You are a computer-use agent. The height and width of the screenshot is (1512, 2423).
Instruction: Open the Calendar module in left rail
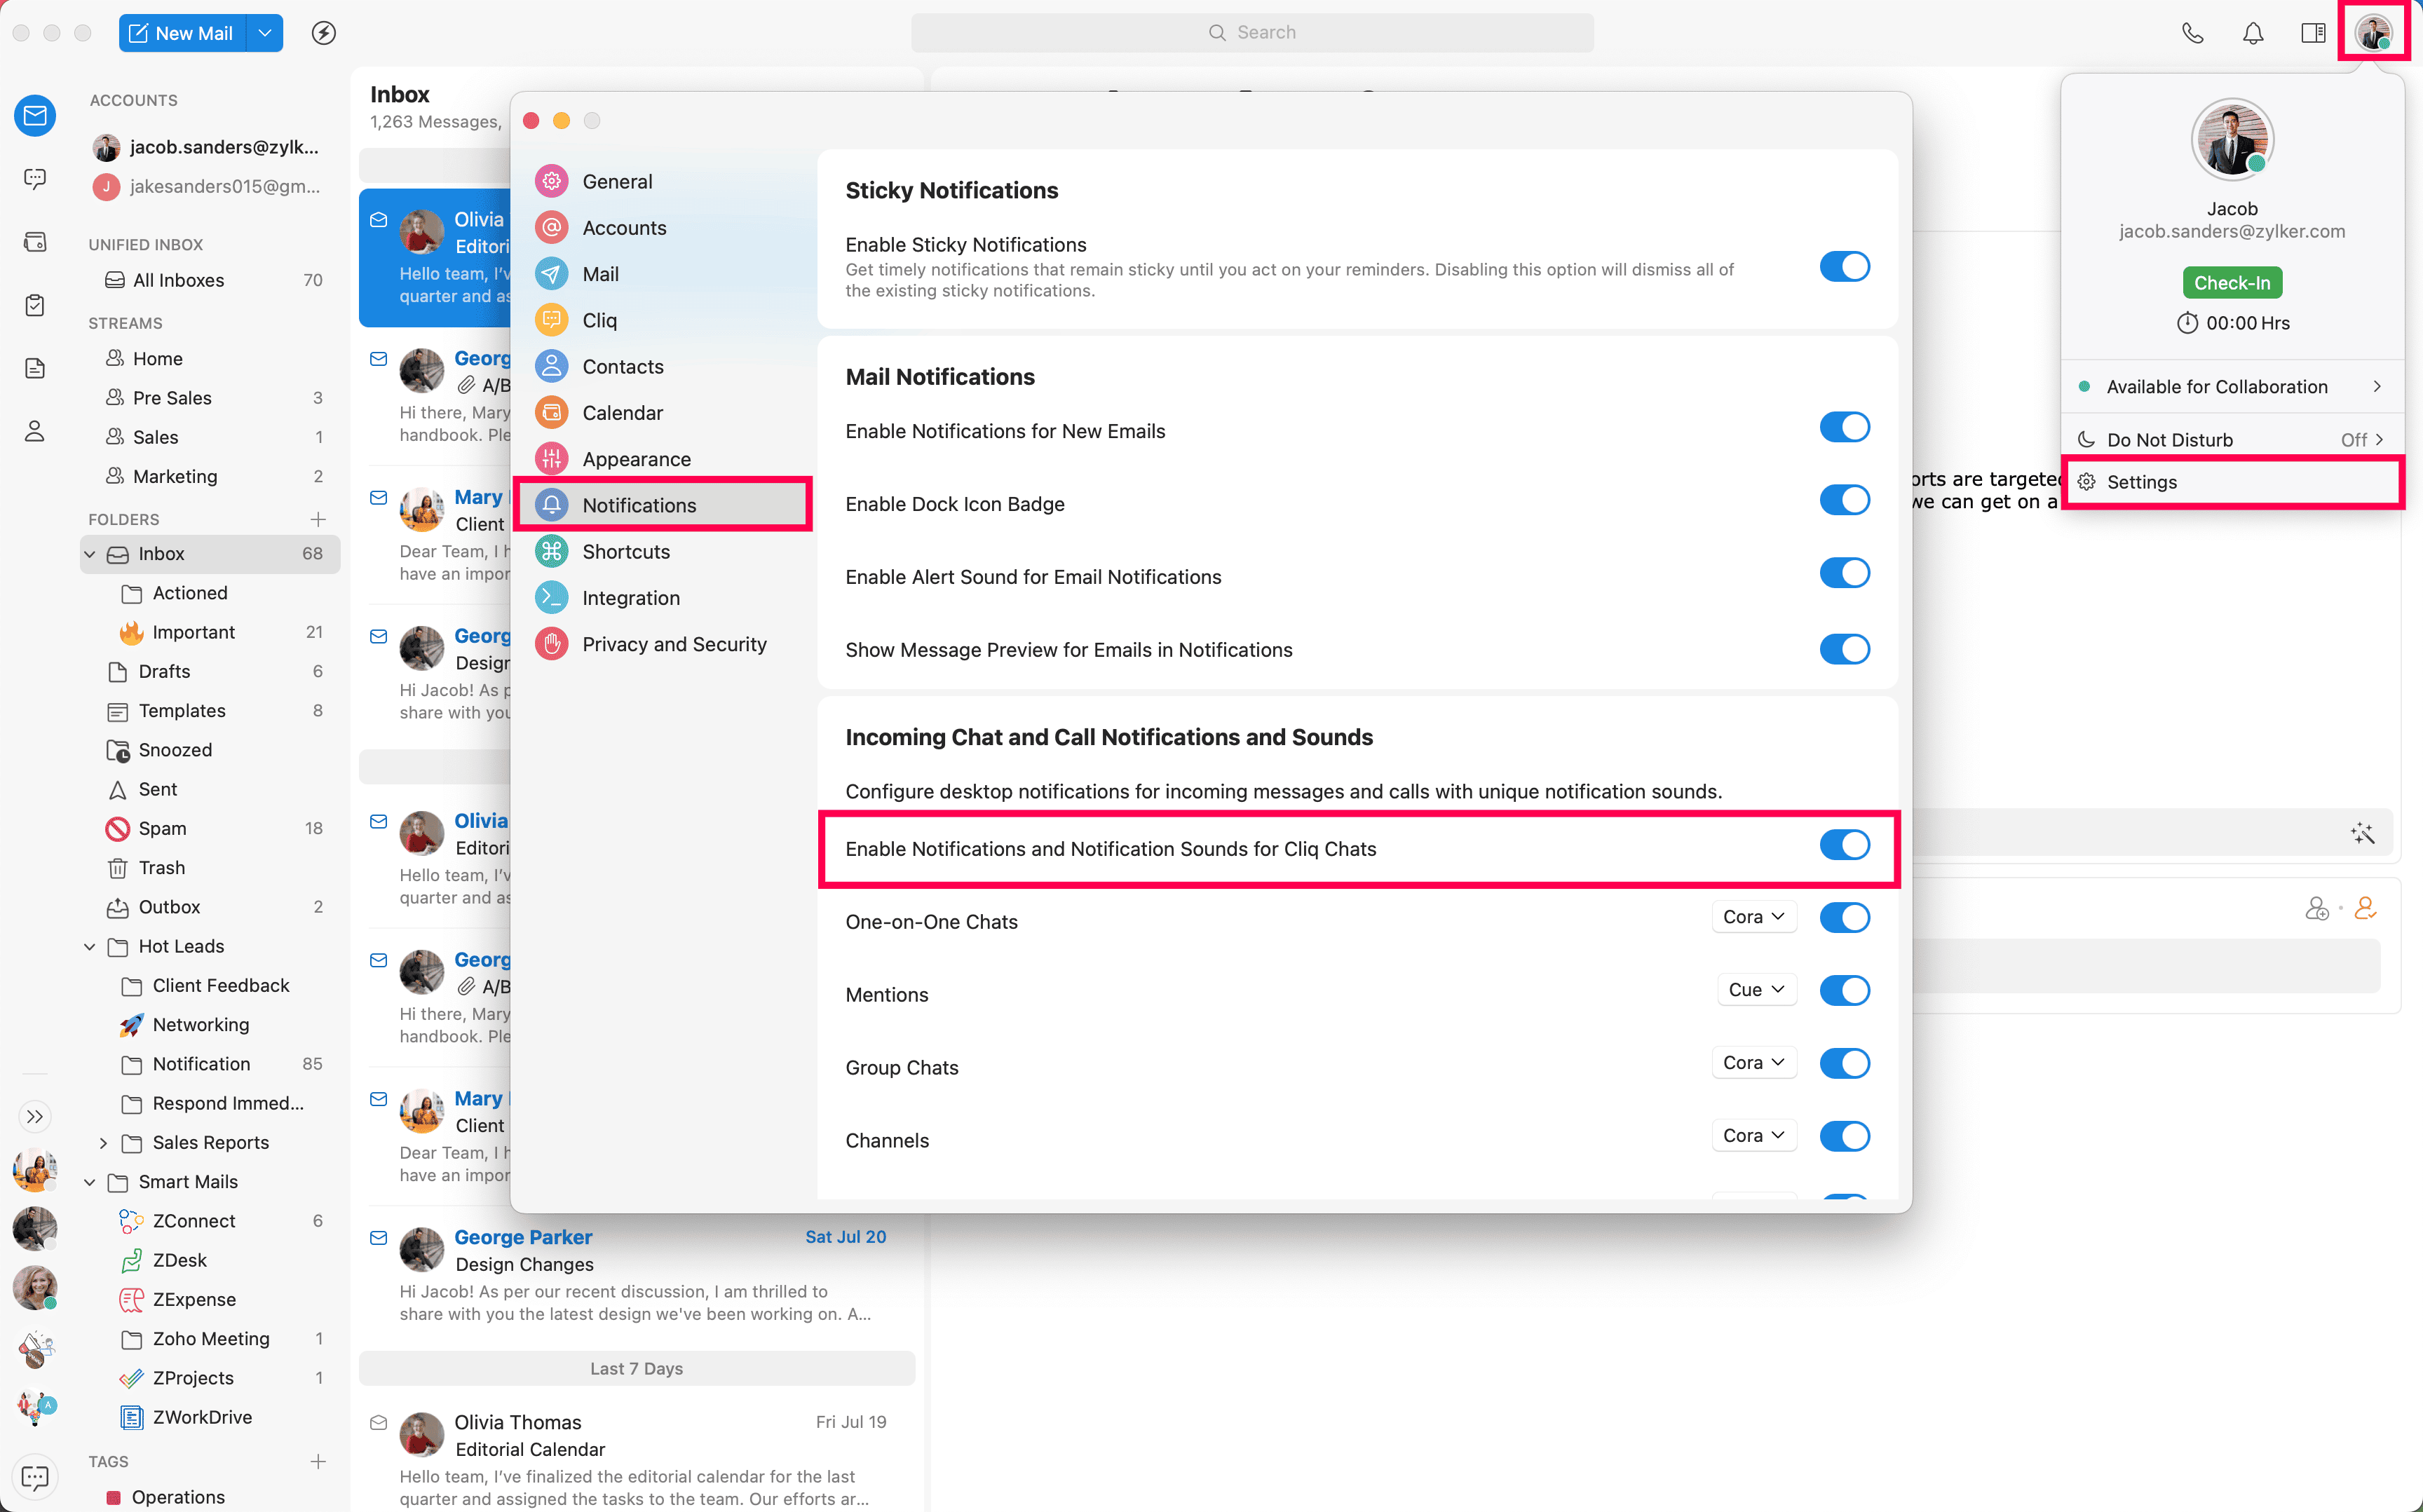click(35, 242)
